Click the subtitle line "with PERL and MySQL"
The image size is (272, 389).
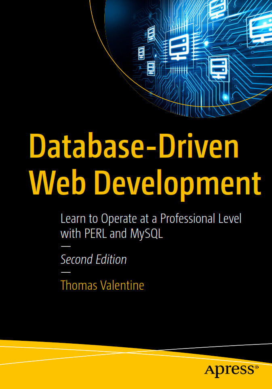(x=112, y=234)
